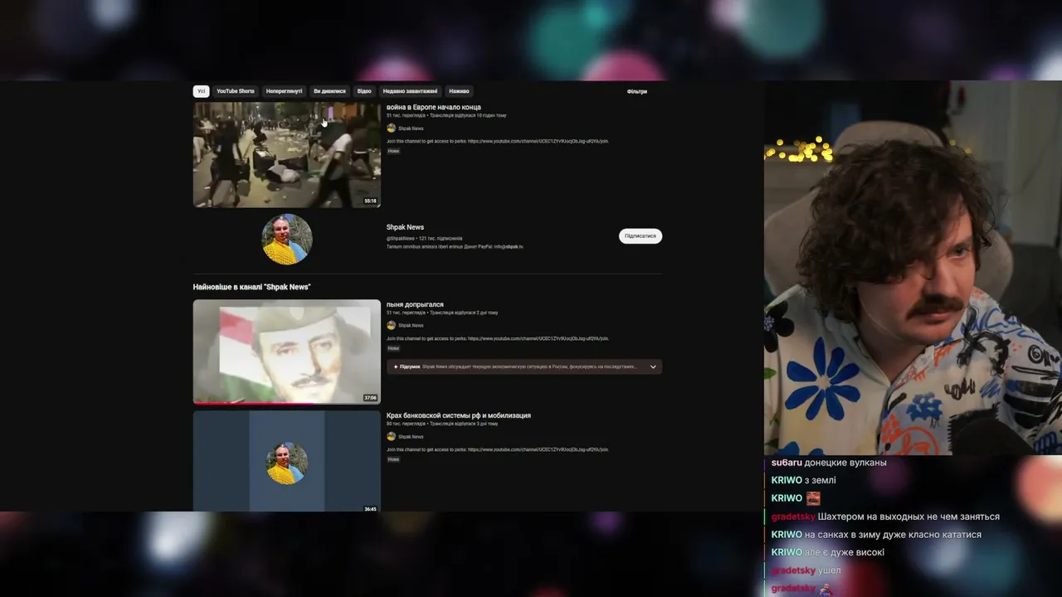Click chat message 'з землі'
Viewport: 1062px width, 597px height.
click(x=821, y=481)
